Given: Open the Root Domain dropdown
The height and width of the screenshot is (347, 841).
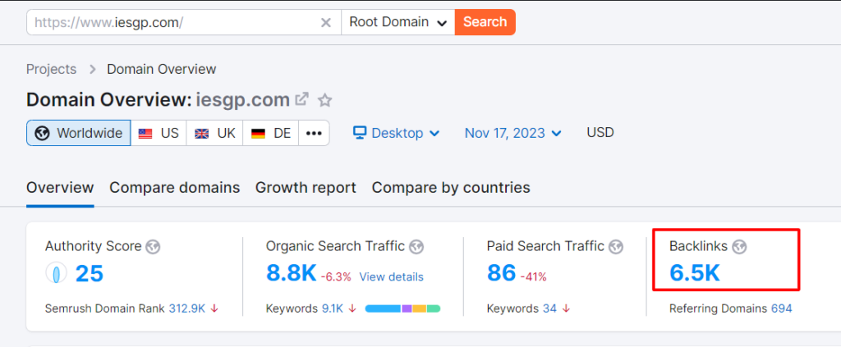Looking at the screenshot, I should point(398,22).
